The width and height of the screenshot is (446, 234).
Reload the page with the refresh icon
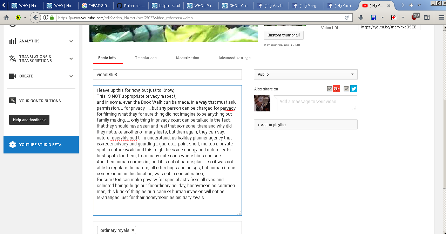[346, 18]
